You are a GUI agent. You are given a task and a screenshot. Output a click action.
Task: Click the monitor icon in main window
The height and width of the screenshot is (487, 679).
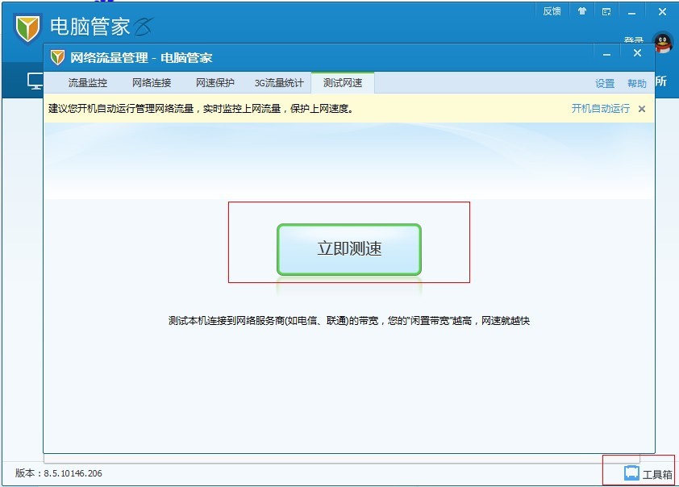tap(35, 81)
